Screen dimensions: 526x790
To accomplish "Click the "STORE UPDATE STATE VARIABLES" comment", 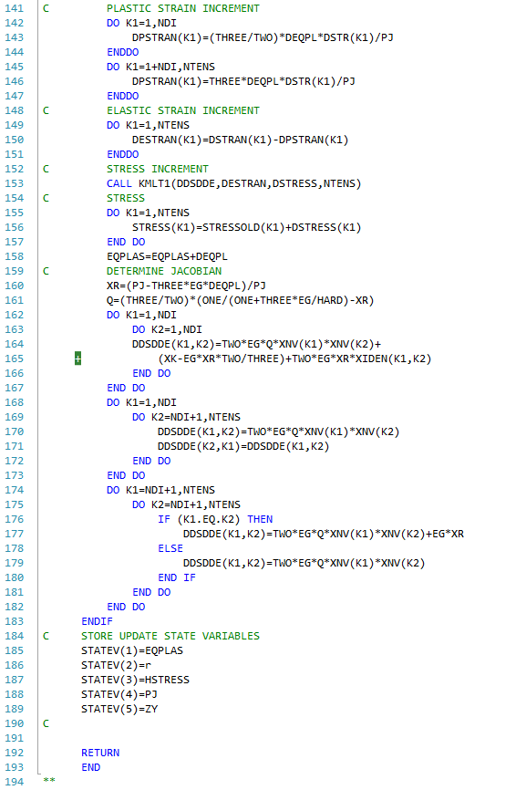I will (x=170, y=637).
